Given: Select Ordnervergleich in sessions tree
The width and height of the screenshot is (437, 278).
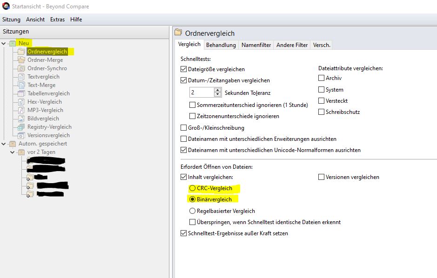Looking at the screenshot, I should (47, 52).
